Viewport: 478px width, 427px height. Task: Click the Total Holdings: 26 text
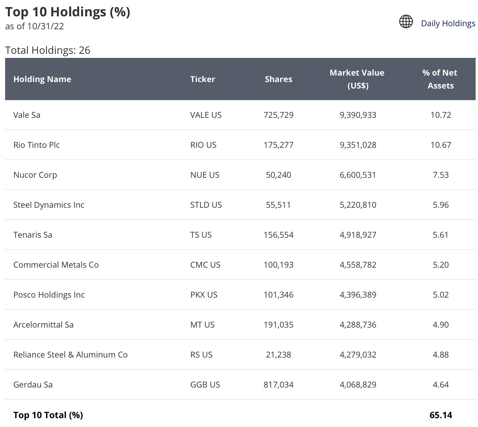[48, 50]
